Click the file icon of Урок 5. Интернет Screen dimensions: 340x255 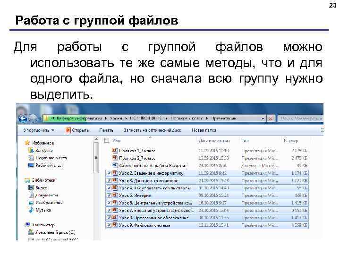(114, 195)
